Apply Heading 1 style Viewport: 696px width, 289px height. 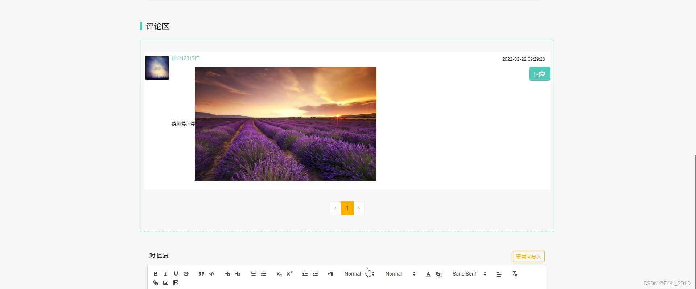227,274
